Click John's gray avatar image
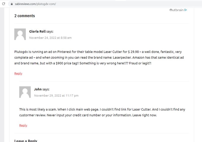The height and width of the screenshot is (142, 202). pyautogui.click(x=25, y=92)
